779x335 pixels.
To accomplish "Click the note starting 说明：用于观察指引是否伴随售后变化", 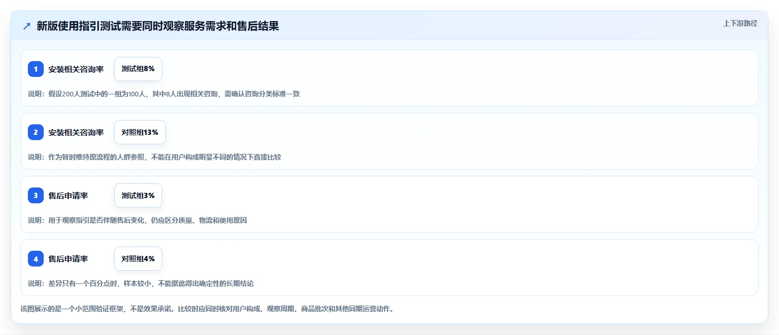I will 137,220.
